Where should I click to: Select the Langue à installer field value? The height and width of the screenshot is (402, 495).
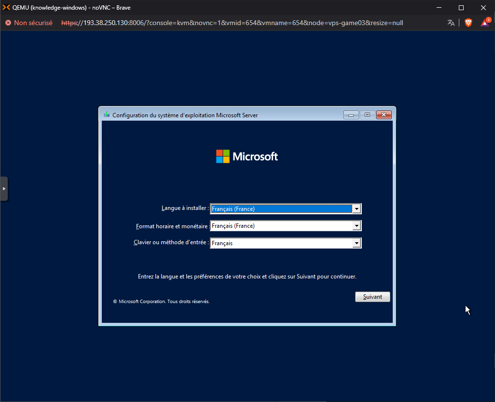tap(281, 209)
